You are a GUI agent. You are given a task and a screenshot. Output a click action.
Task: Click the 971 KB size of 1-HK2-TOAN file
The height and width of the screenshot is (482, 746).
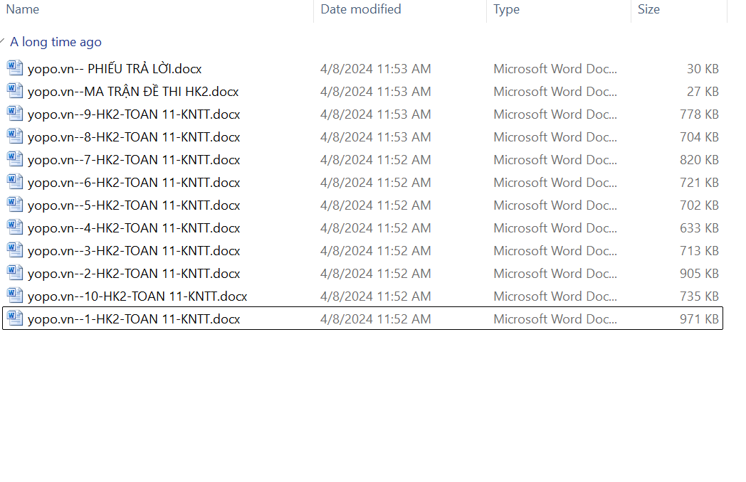pyautogui.click(x=699, y=319)
